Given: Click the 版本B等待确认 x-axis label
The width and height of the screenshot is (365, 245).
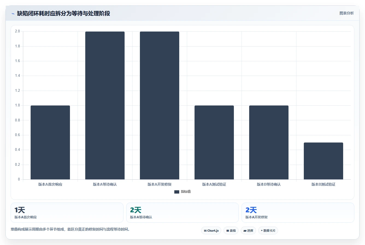Looking at the screenshot, I should [x=269, y=184].
